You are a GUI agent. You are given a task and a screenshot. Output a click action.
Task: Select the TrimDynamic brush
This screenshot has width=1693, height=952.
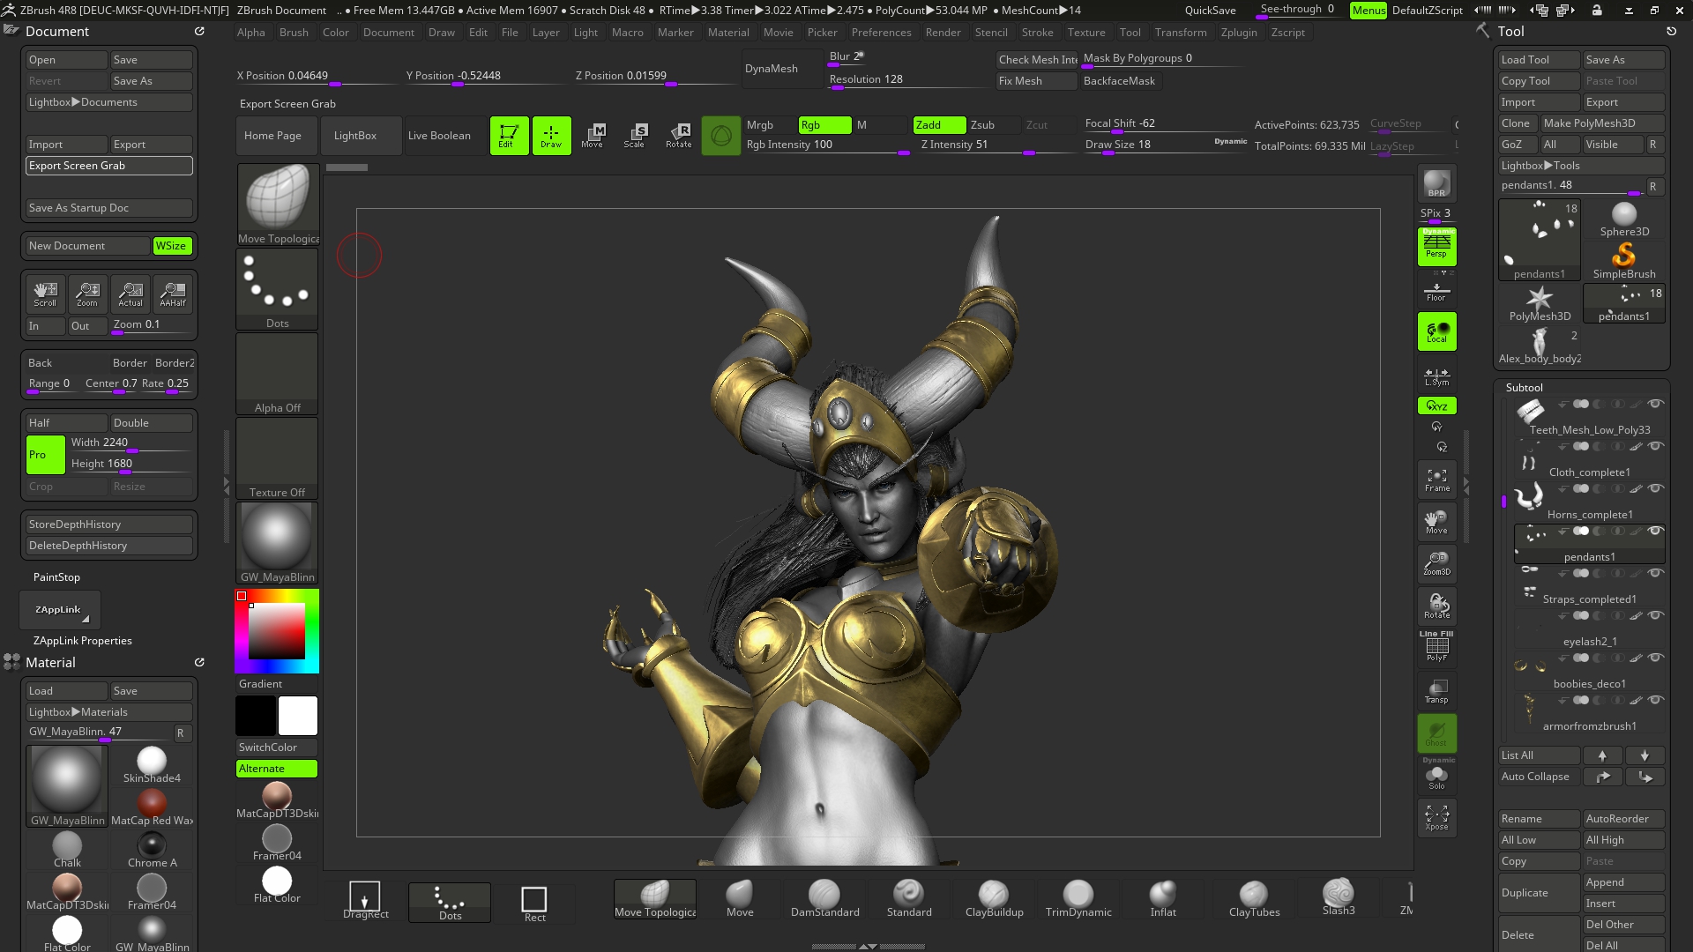pyautogui.click(x=1078, y=899)
